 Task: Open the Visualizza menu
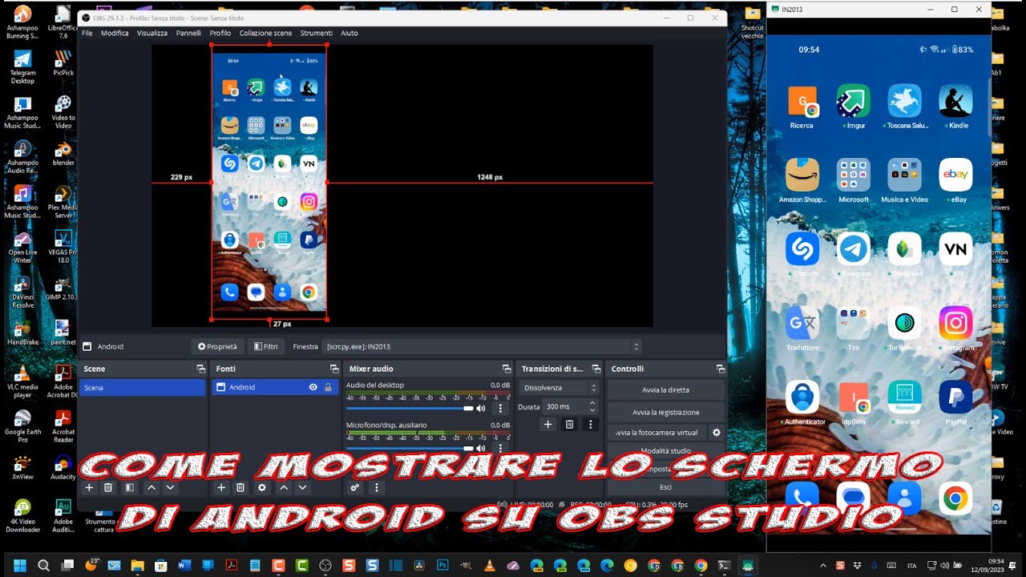(152, 33)
